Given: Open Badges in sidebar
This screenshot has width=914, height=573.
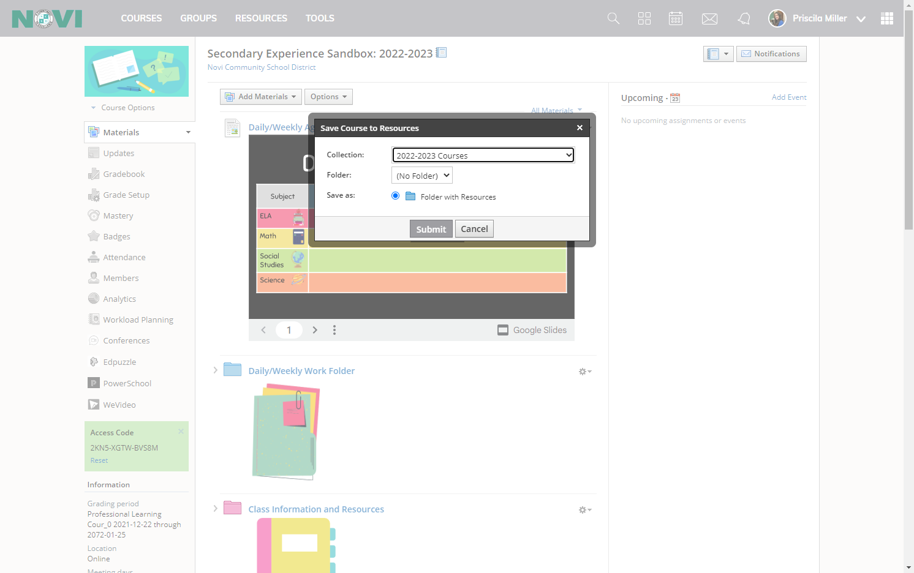Looking at the screenshot, I should [x=116, y=236].
